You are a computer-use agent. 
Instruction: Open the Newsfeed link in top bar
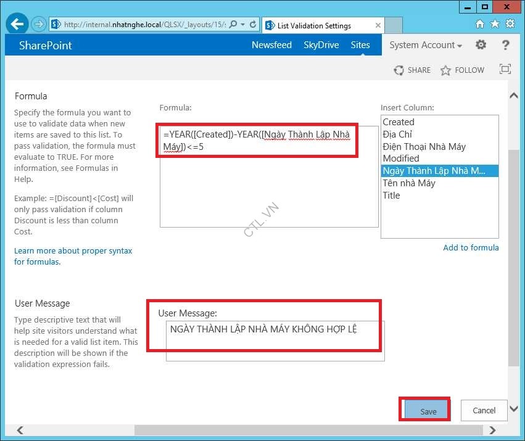(x=271, y=45)
